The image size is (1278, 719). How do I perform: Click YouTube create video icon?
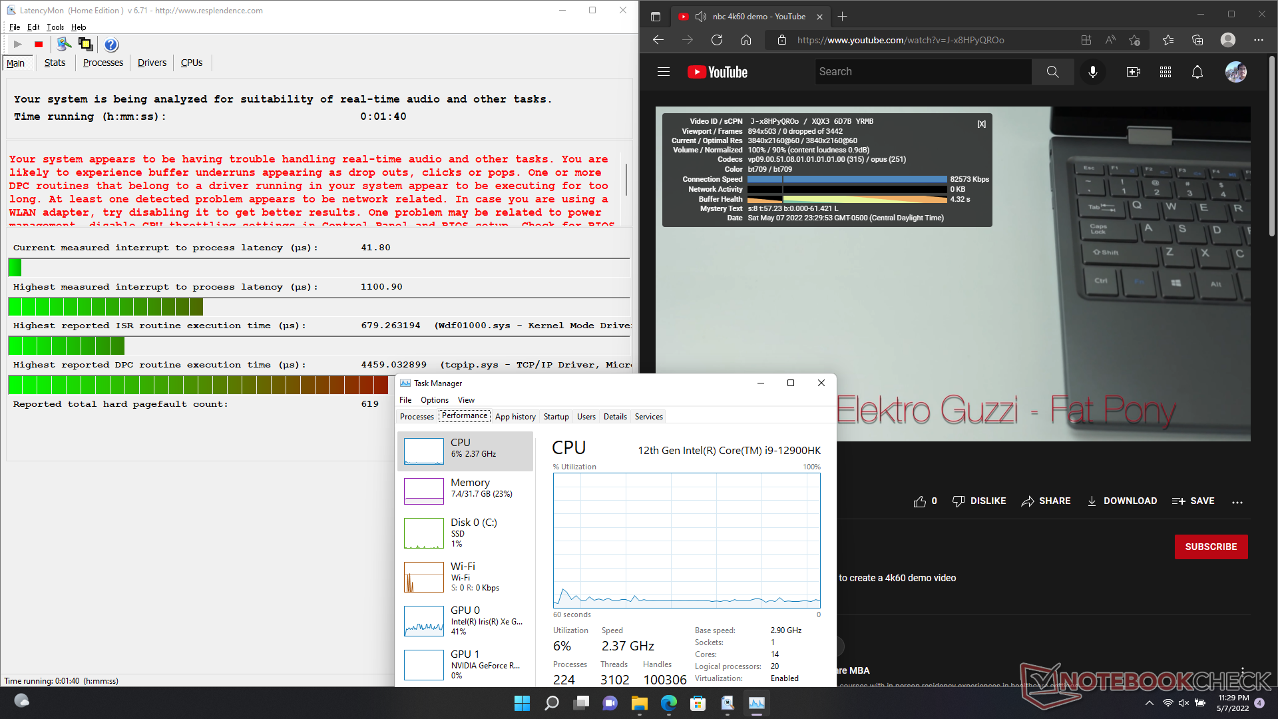tap(1133, 72)
